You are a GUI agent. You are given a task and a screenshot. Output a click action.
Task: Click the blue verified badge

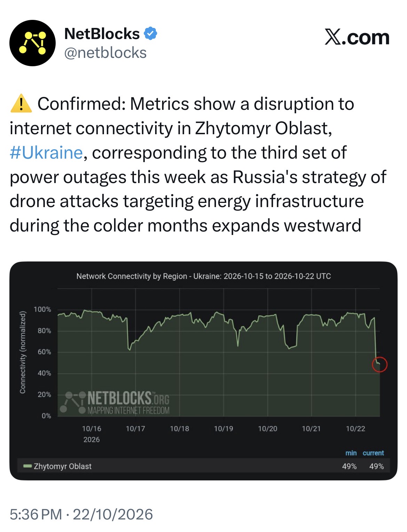[151, 34]
